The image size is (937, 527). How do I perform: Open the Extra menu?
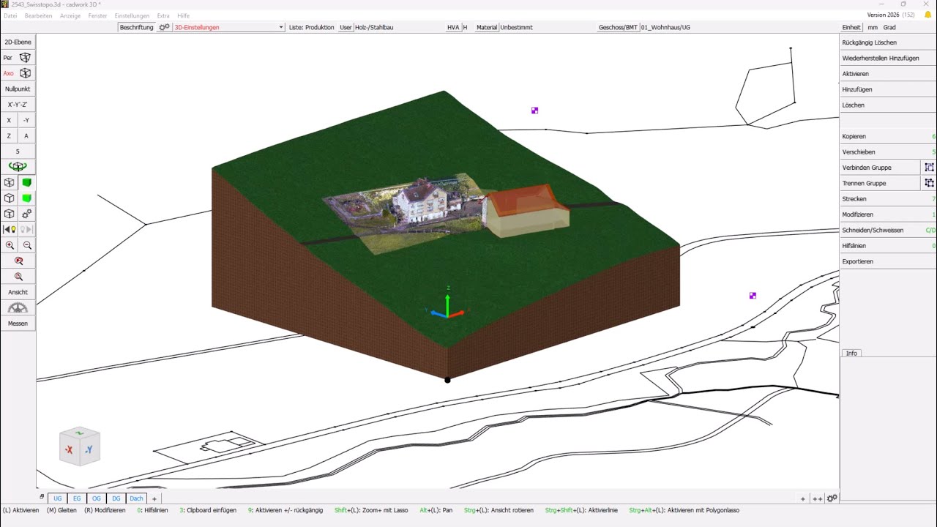click(x=163, y=15)
